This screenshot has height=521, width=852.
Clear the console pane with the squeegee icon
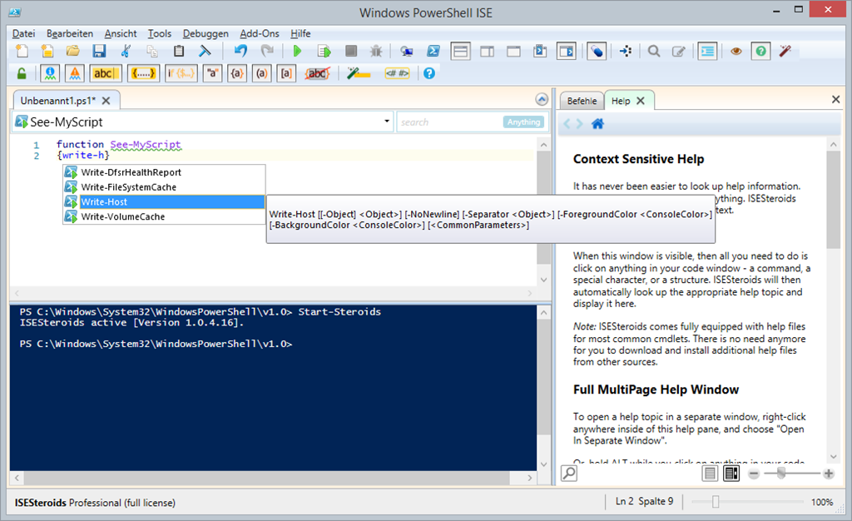click(205, 51)
